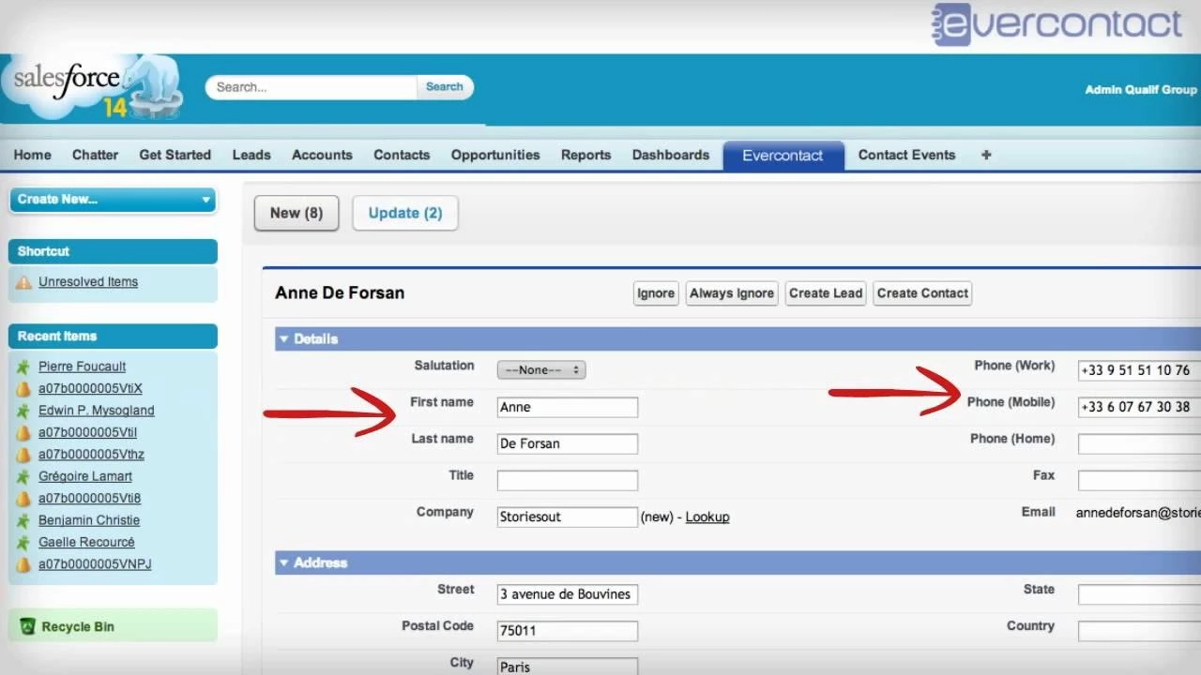Image resolution: width=1201 pixels, height=675 pixels.
Task: Click the Recycle Bin icon
Action: tap(27, 626)
